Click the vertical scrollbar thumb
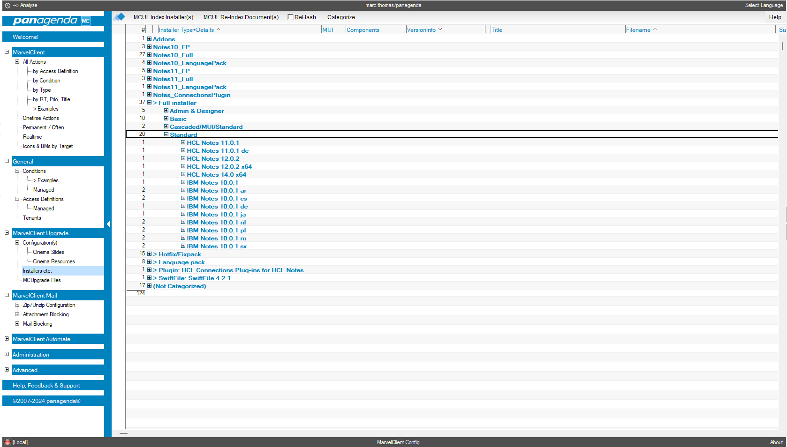The height and width of the screenshot is (447, 787). 782,46
